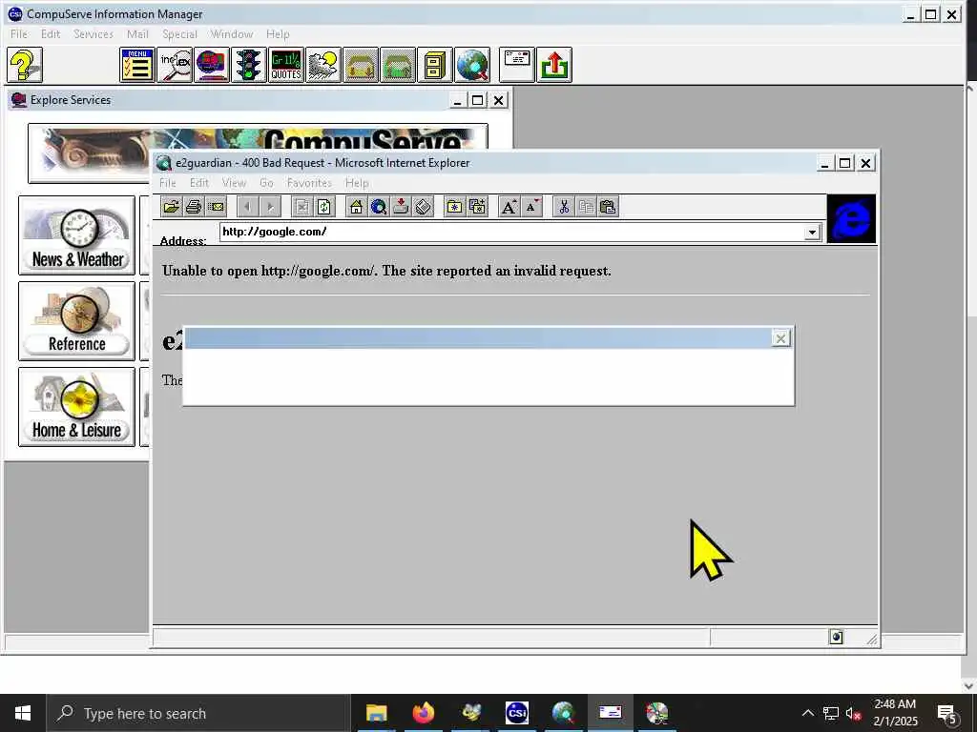977x732 pixels.
Task: Click the green Out-Basket tray icon
Action: (398, 65)
